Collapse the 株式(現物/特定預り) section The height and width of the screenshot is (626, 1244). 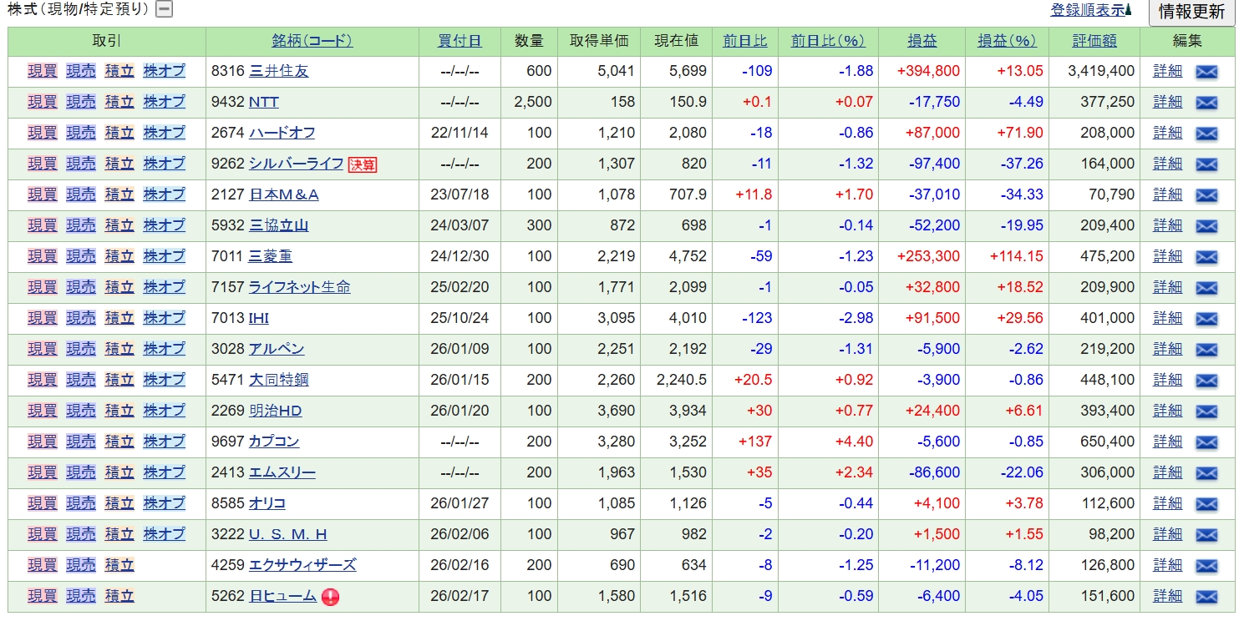click(165, 10)
